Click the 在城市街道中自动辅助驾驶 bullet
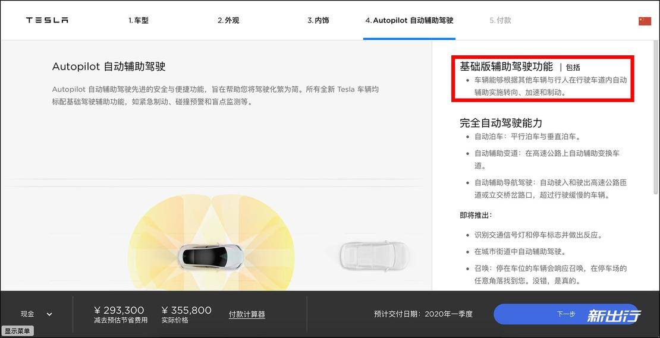660x338 pixels. point(520,252)
